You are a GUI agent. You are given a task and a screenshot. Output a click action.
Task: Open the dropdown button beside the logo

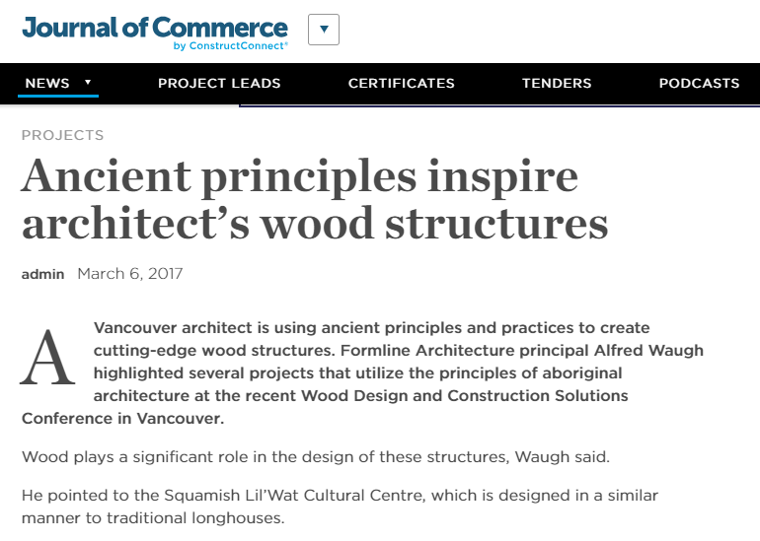click(324, 30)
